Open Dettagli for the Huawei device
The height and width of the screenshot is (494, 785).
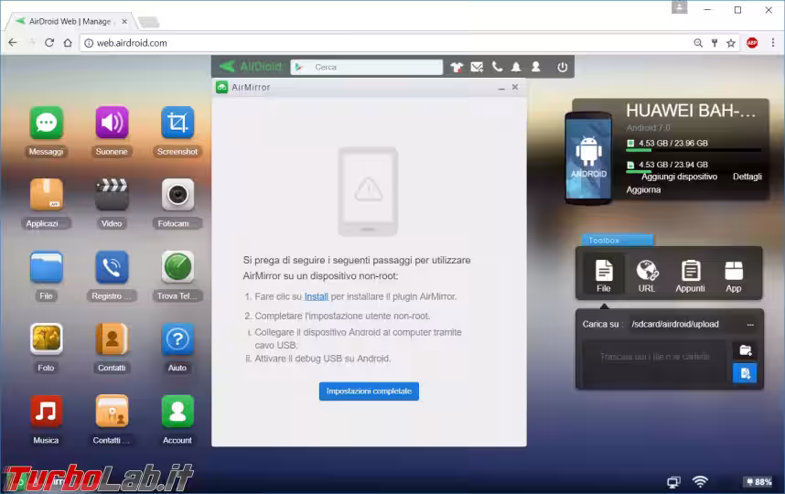[x=747, y=177]
